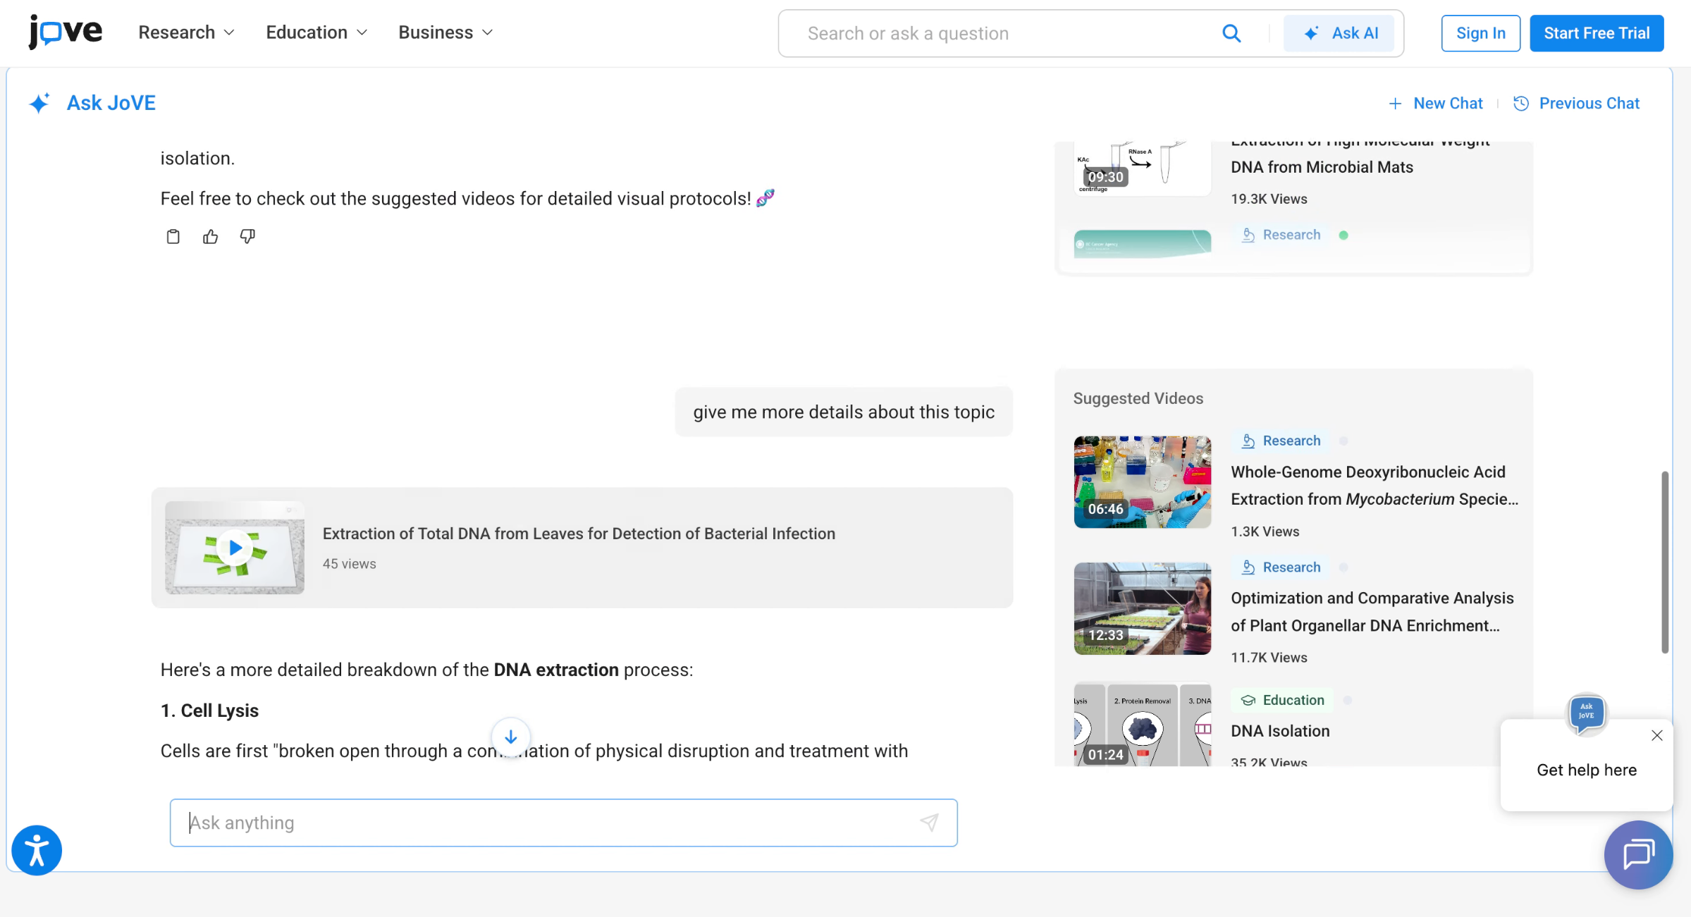The width and height of the screenshot is (1691, 917).
Task: Open Whole-Genome Deoxyribonucleic Acid Extraction title
Action: coord(1374,486)
